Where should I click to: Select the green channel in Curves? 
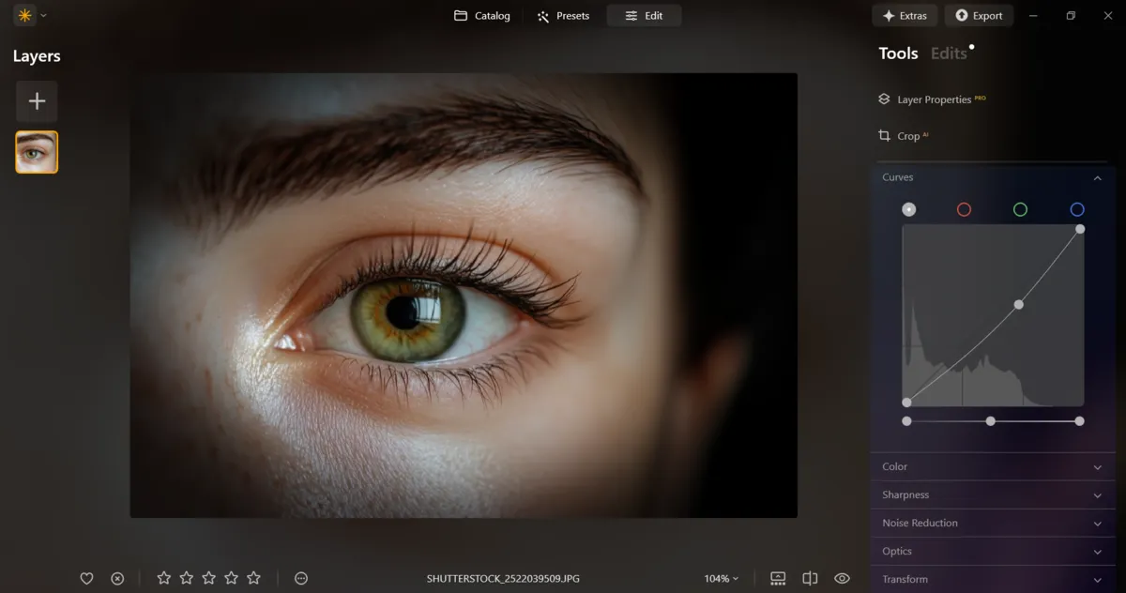(1021, 209)
